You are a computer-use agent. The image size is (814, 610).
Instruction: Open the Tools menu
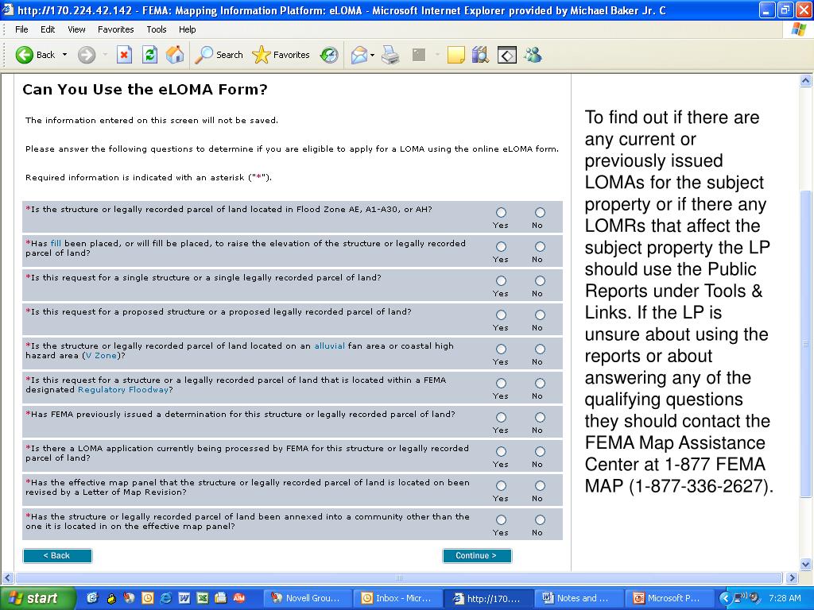pyautogui.click(x=157, y=29)
